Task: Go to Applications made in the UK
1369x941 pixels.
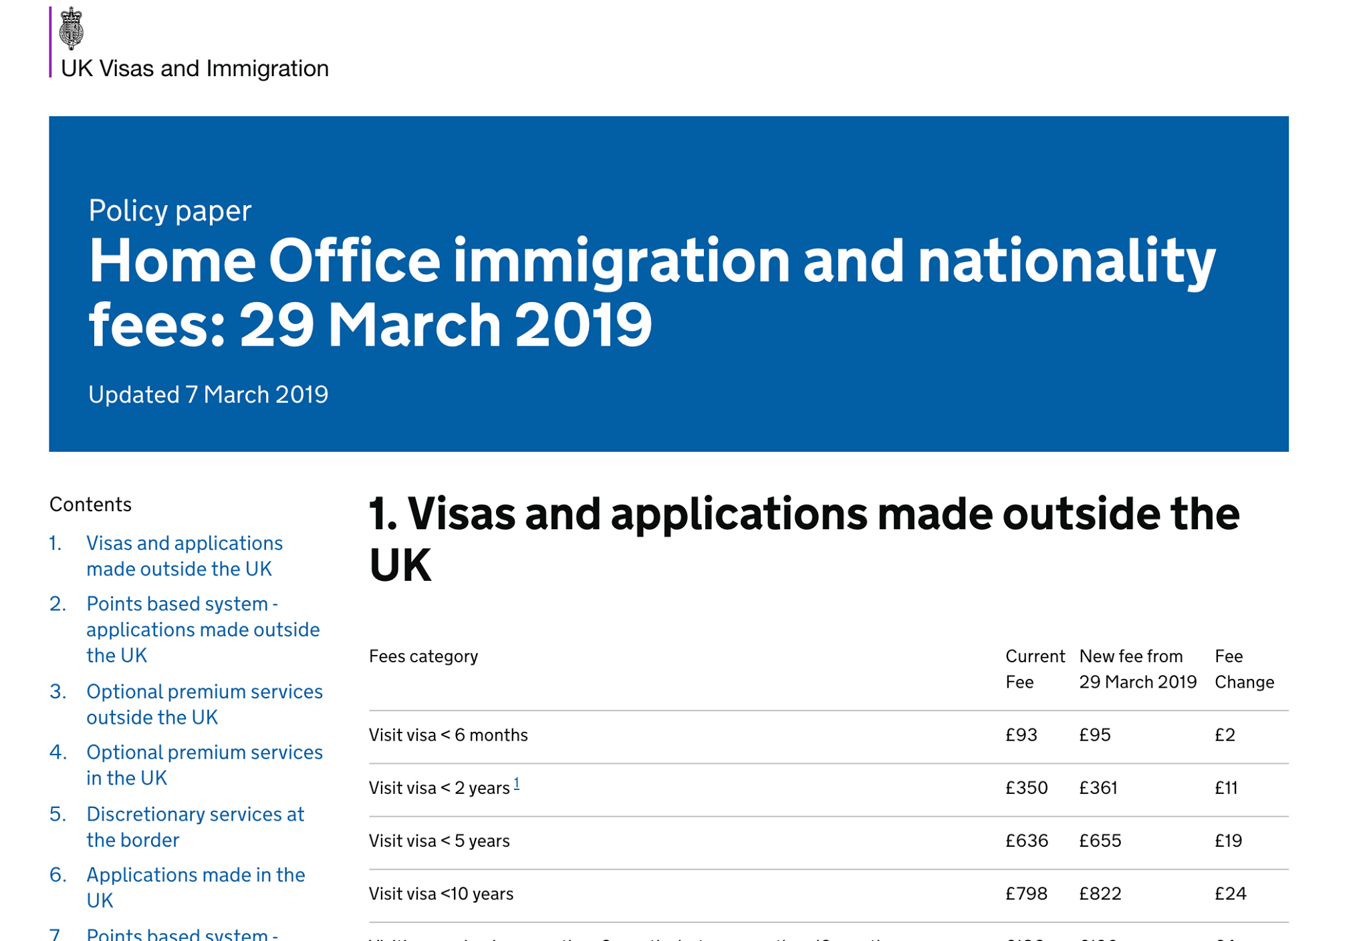Action: (196, 888)
